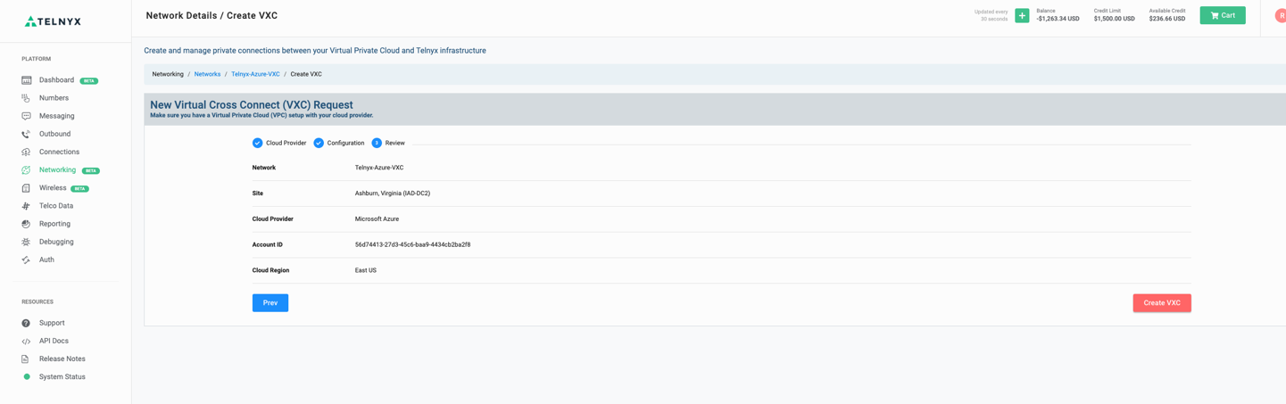1286x404 pixels.
Task: Select the Review step label
Action: coord(395,143)
